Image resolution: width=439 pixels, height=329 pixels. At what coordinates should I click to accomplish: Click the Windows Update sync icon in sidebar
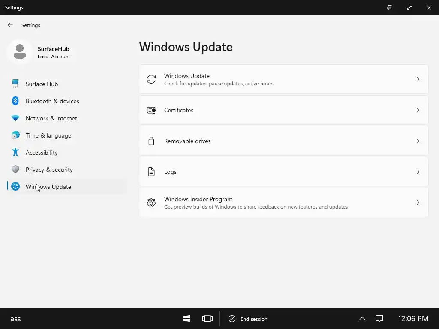click(x=15, y=186)
